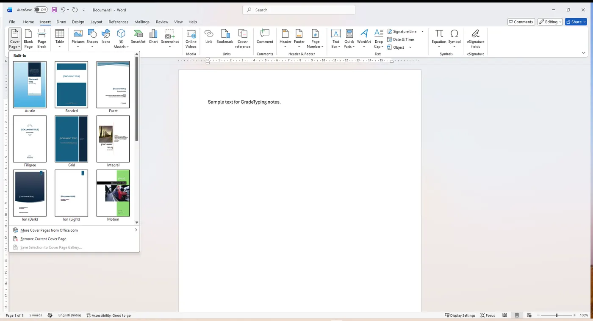Insert a Cross-reference
593x321 pixels.
pos(243,39)
